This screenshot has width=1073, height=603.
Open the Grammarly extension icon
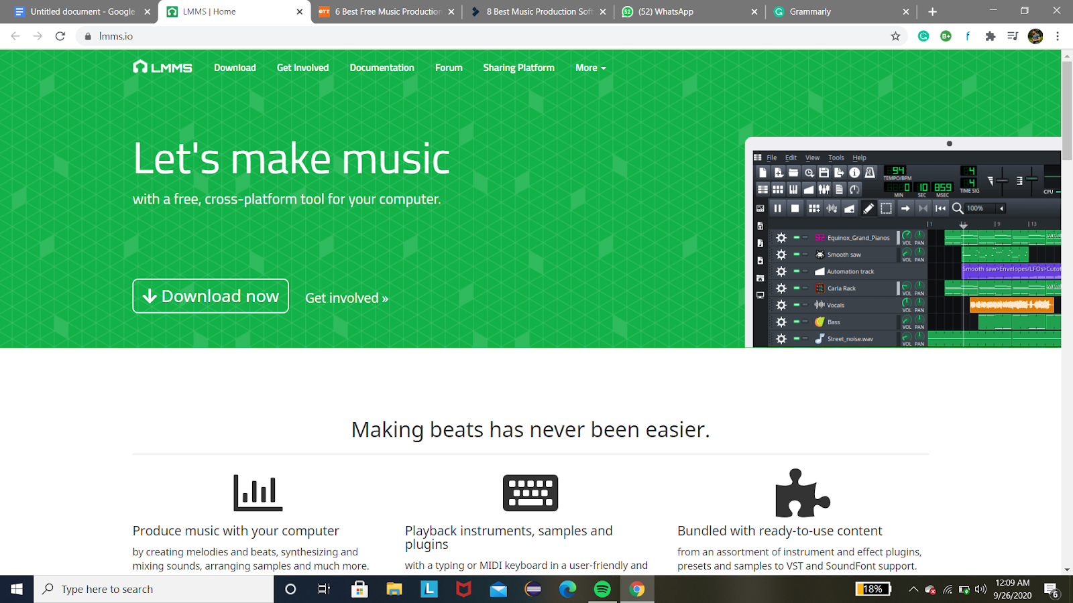point(923,36)
